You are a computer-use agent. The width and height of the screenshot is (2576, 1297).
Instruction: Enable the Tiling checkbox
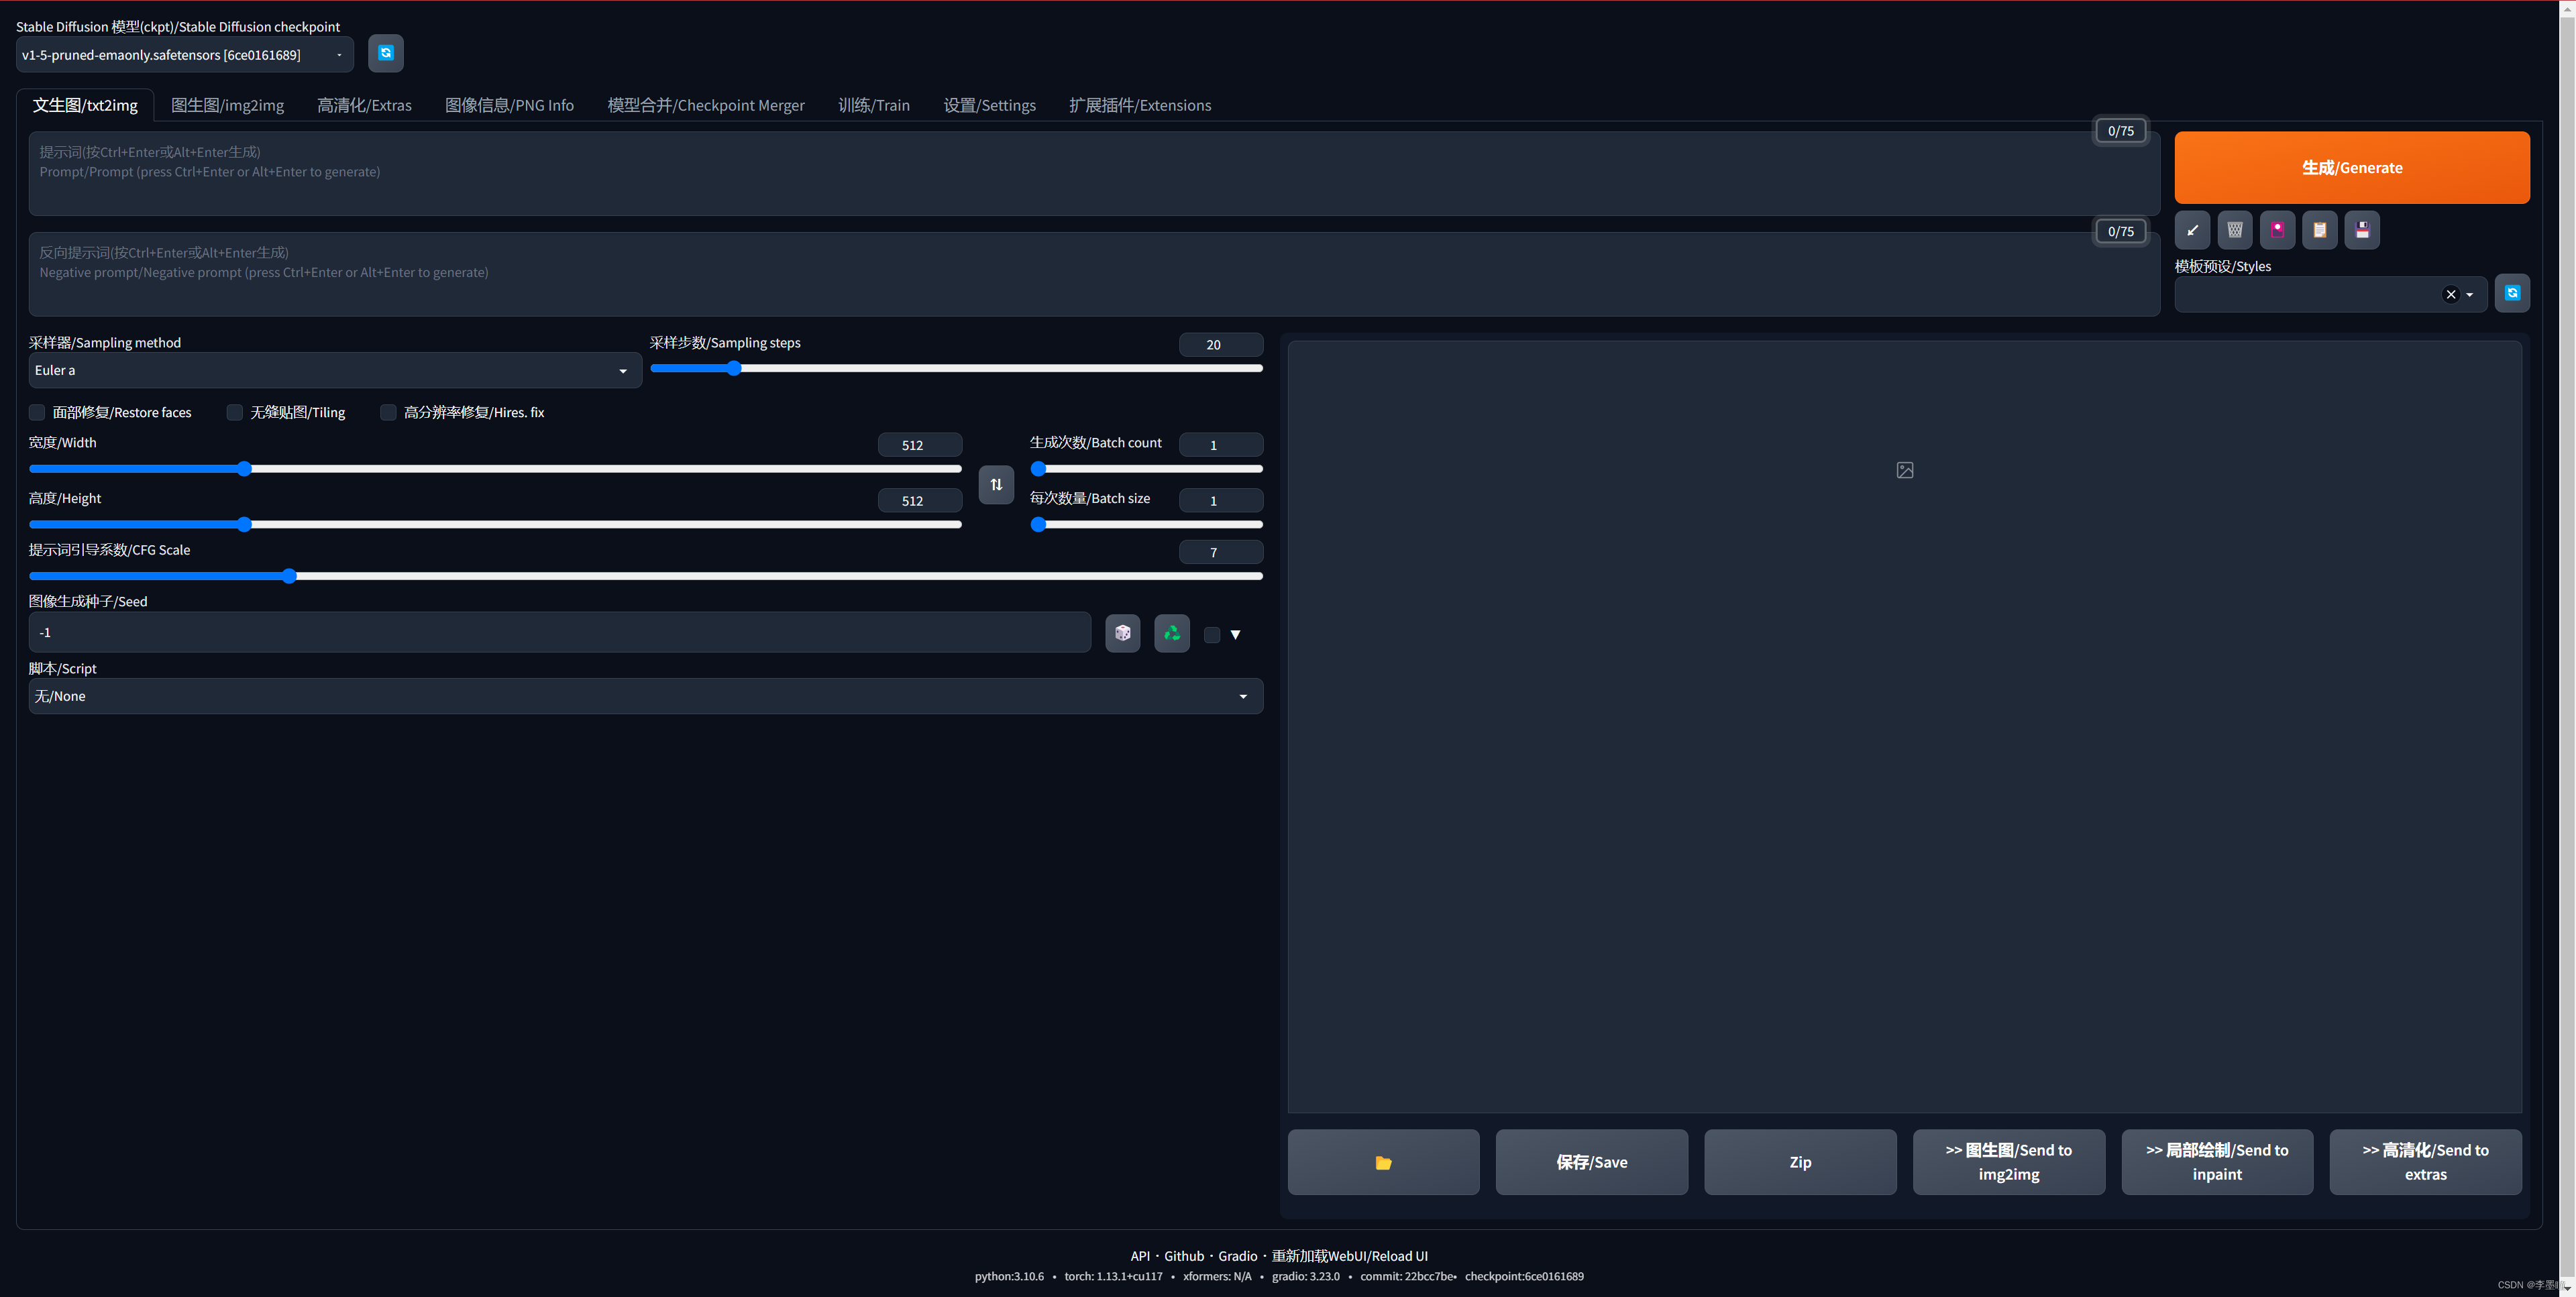point(234,412)
